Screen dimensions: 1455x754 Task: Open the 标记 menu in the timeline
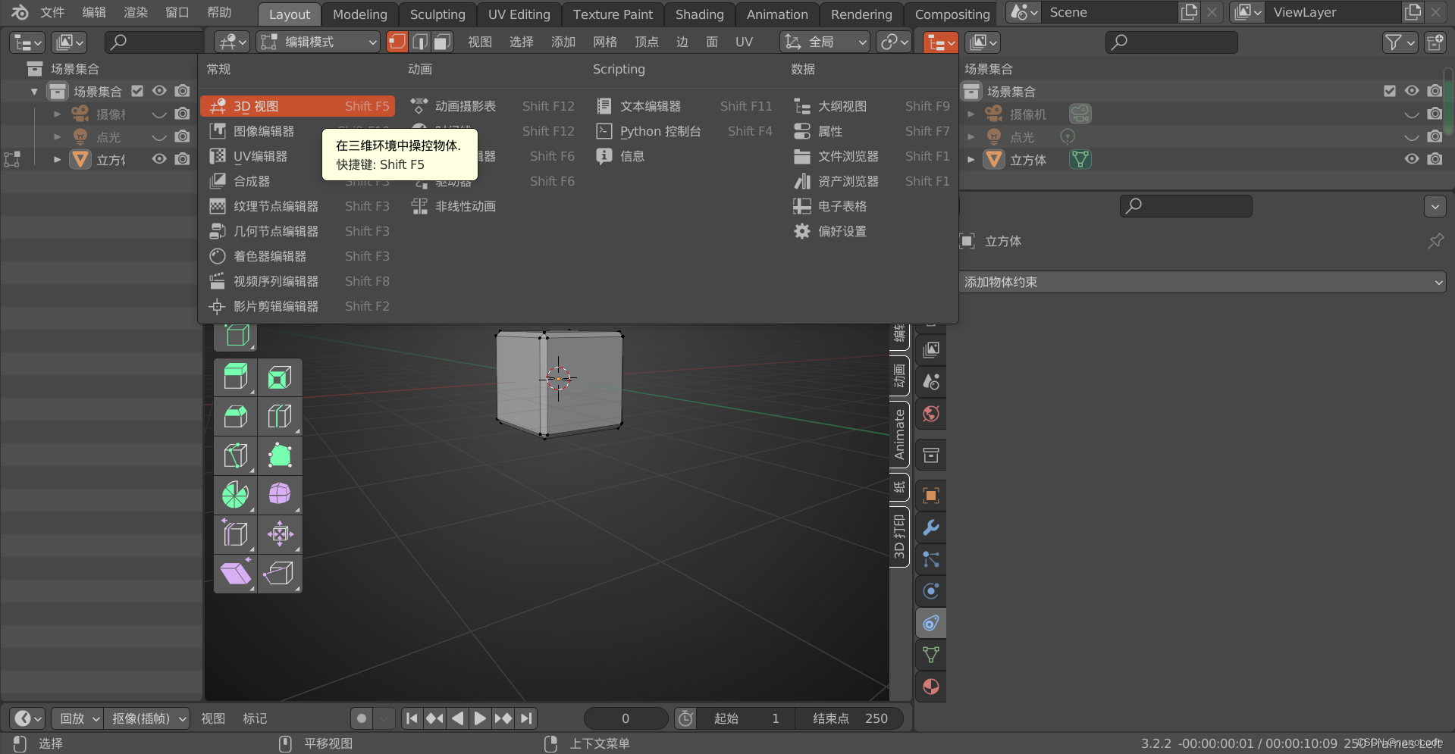[x=255, y=718]
